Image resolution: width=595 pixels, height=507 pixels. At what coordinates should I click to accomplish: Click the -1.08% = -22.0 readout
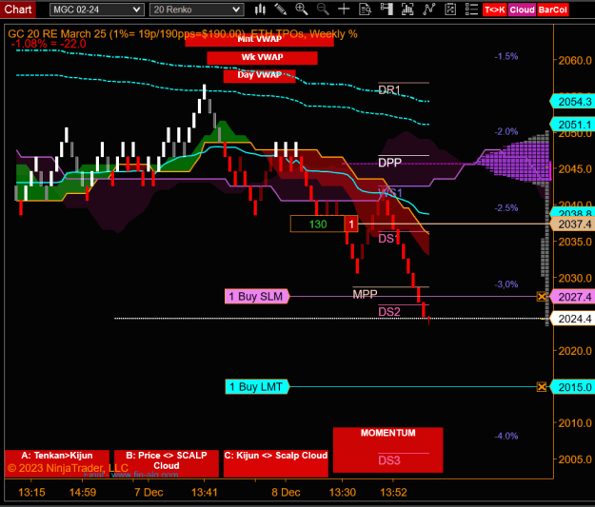[49, 44]
